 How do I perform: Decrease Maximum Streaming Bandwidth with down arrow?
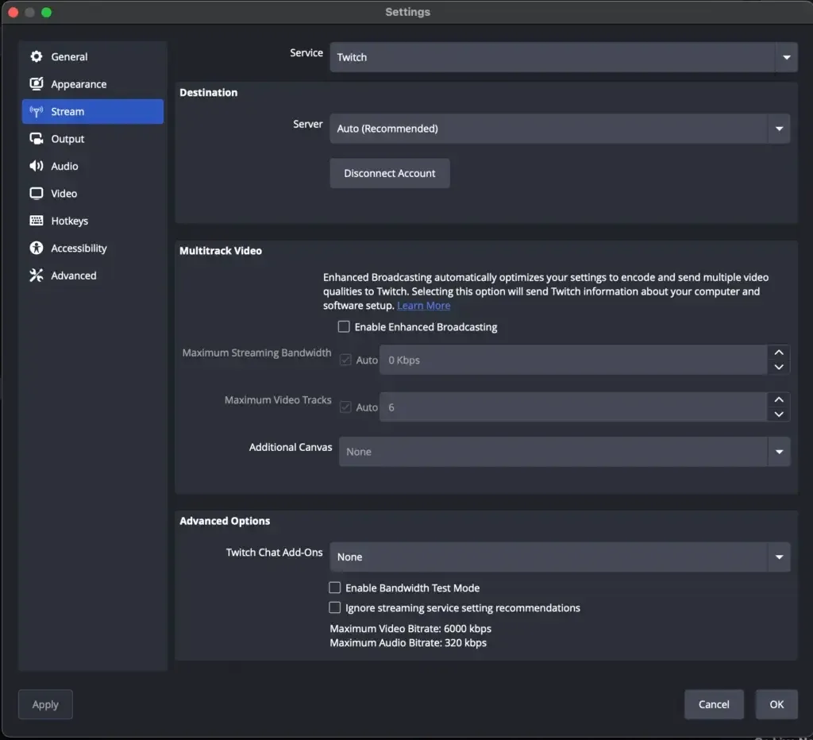[x=779, y=367]
